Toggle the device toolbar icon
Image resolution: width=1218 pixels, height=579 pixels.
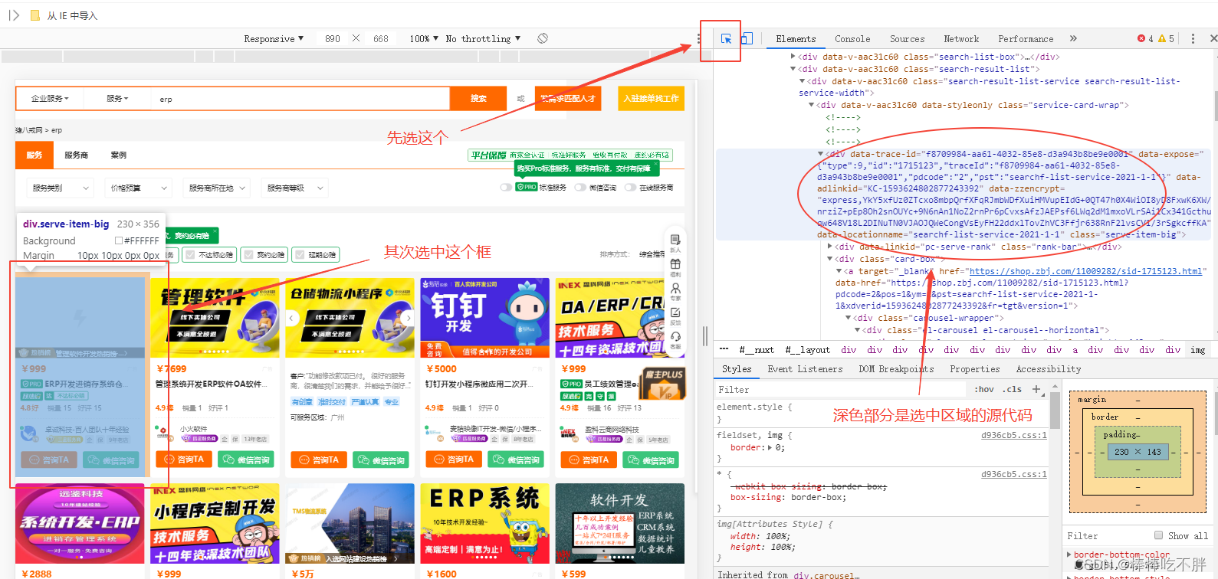coord(747,38)
